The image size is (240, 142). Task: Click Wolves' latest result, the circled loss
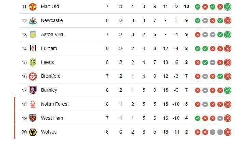(228, 132)
